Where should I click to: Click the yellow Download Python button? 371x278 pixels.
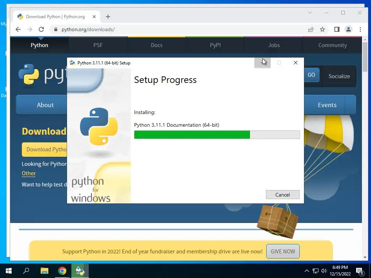[x=45, y=149]
